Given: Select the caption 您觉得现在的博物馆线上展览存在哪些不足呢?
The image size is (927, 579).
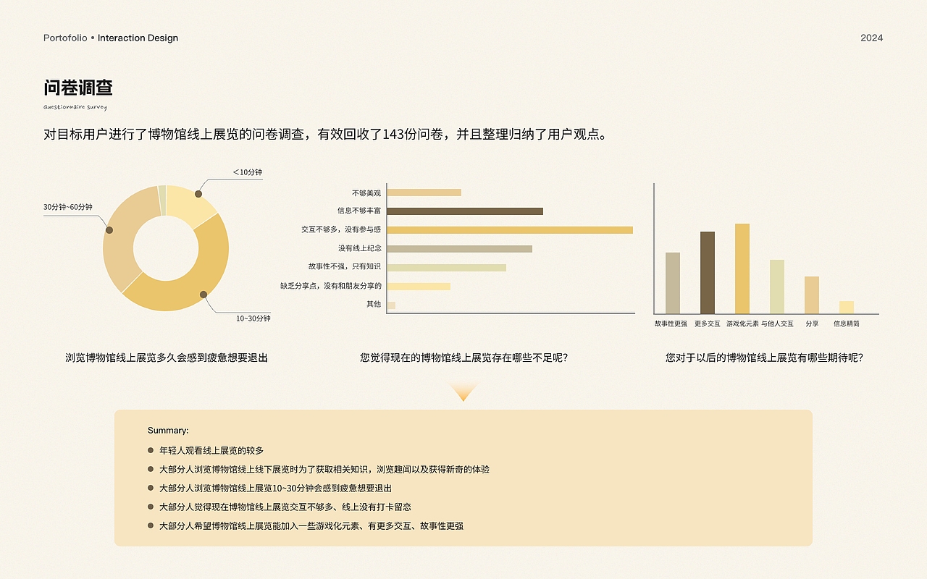Looking at the screenshot, I should [x=463, y=357].
